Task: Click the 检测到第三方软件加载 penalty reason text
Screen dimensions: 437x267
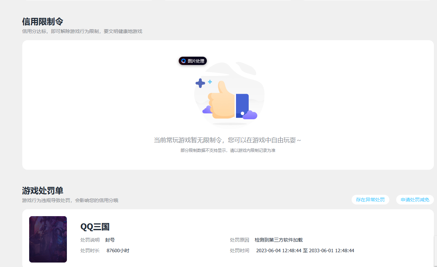Action: 279,240
